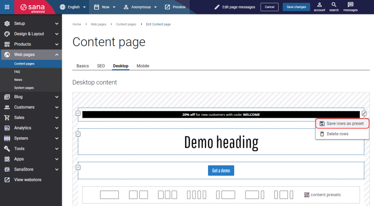Click the Sales cart icon
The height and width of the screenshot is (206, 374).
7,118
